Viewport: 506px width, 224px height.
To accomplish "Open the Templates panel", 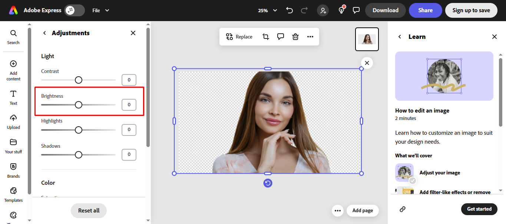I will coord(13,194).
